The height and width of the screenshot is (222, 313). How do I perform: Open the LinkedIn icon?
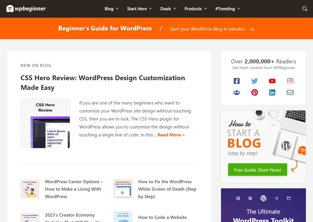272,92
